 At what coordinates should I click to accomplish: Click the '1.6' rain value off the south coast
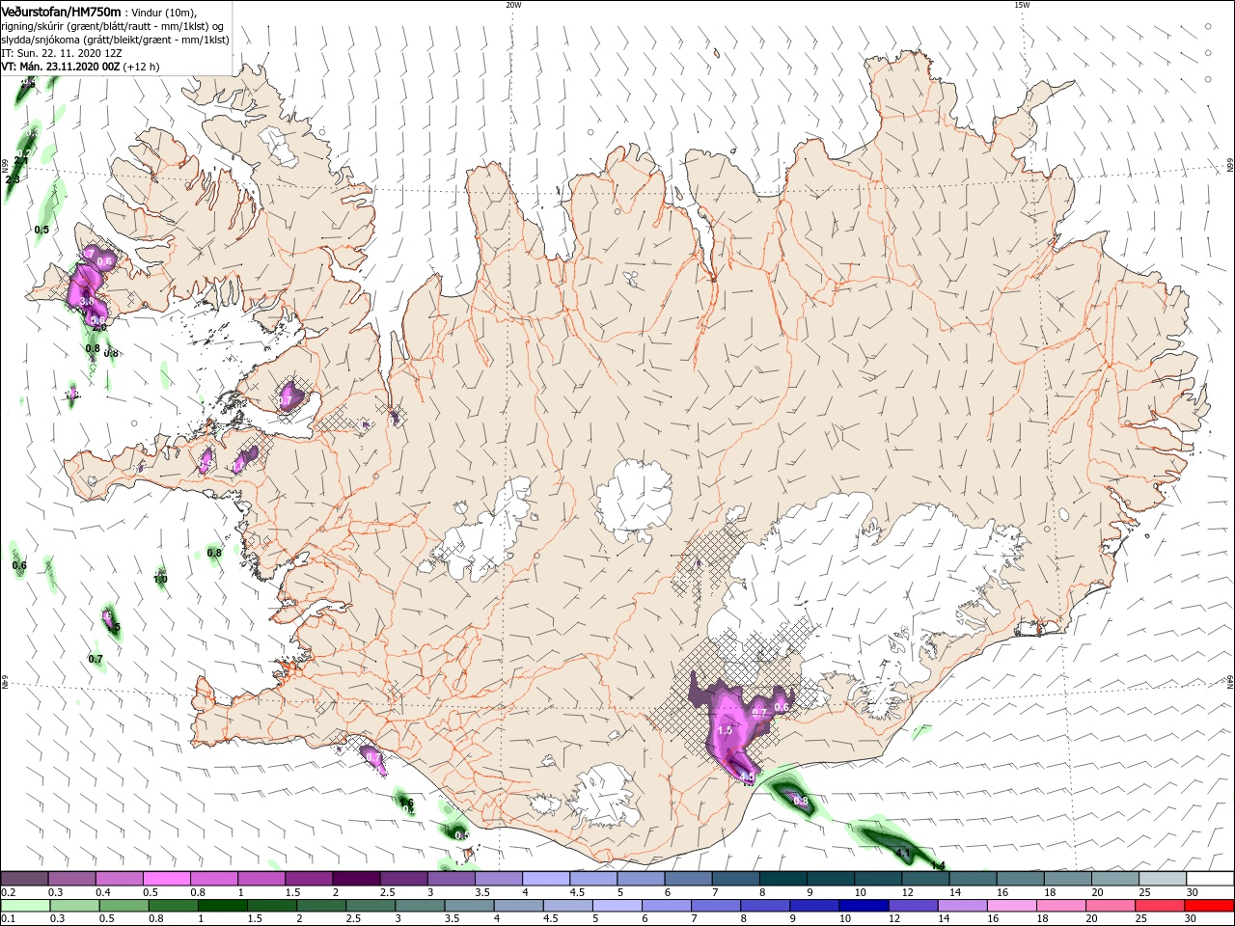[406, 803]
